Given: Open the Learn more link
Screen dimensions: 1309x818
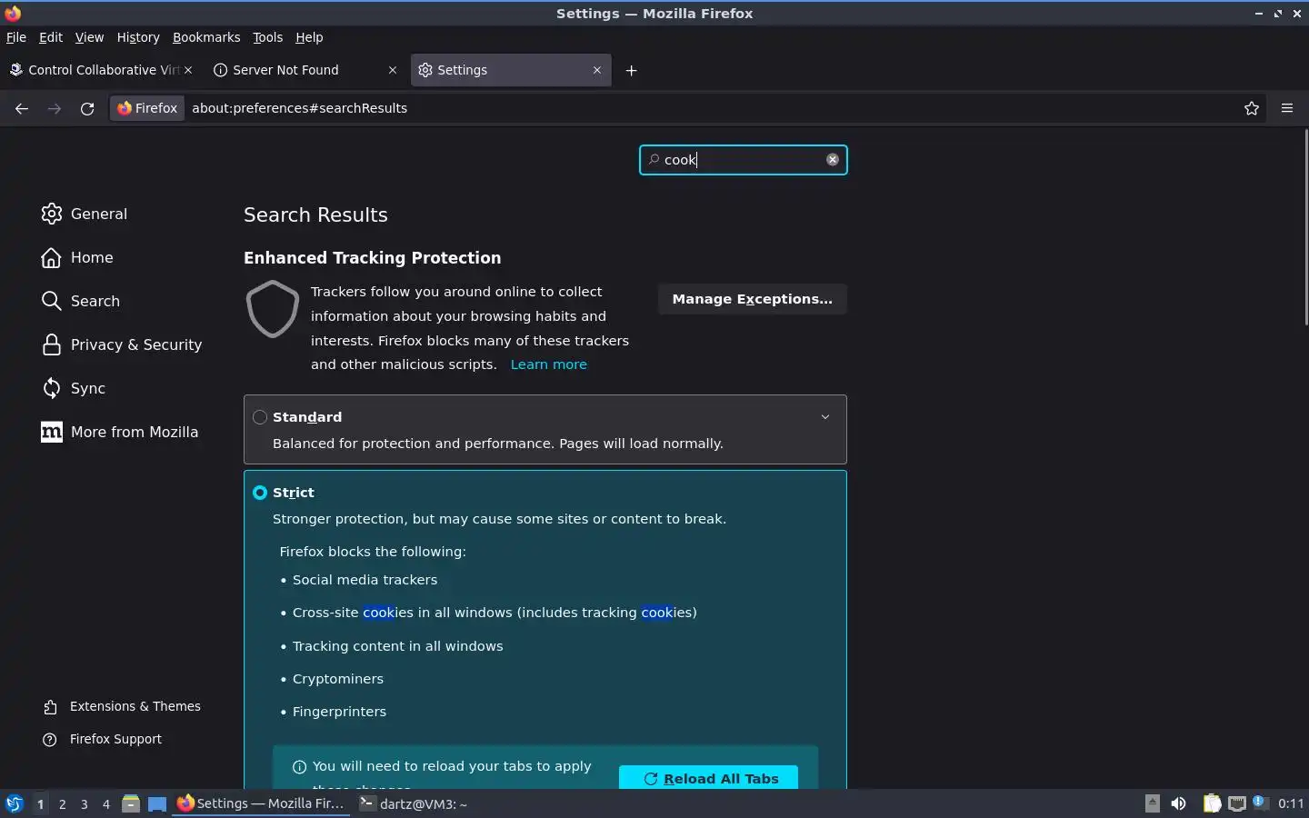Looking at the screenshot, I should (x=548, y=364).
